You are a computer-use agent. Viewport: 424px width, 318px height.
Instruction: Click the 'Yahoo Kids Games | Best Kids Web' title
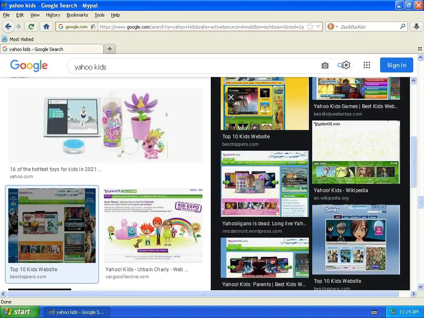pos(356,106)
